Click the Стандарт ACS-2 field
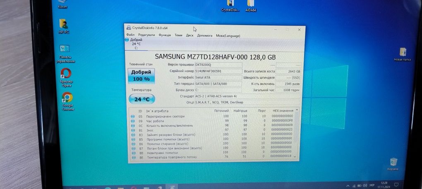The width and height of the screenshot is (422, 189). pos(248,96)
